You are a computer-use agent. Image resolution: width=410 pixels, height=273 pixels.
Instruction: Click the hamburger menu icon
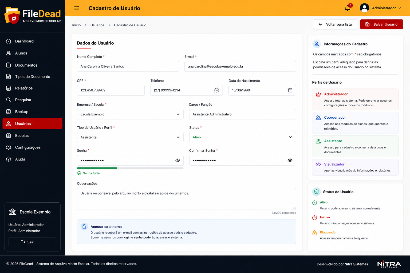77,8
